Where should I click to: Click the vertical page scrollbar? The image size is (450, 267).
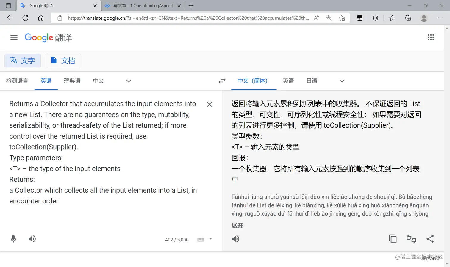[x=447, y=146]
